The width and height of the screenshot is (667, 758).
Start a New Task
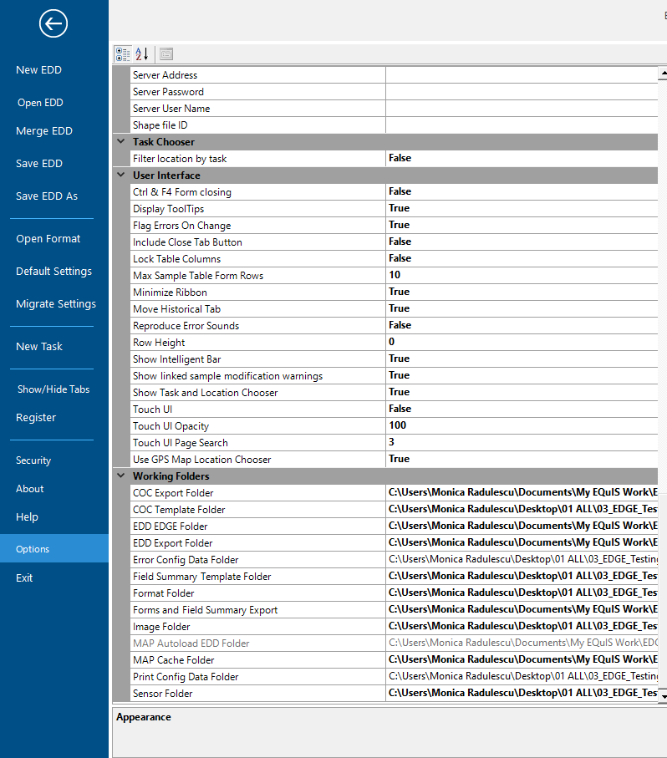pyautogui.click(x=39, y=346)
